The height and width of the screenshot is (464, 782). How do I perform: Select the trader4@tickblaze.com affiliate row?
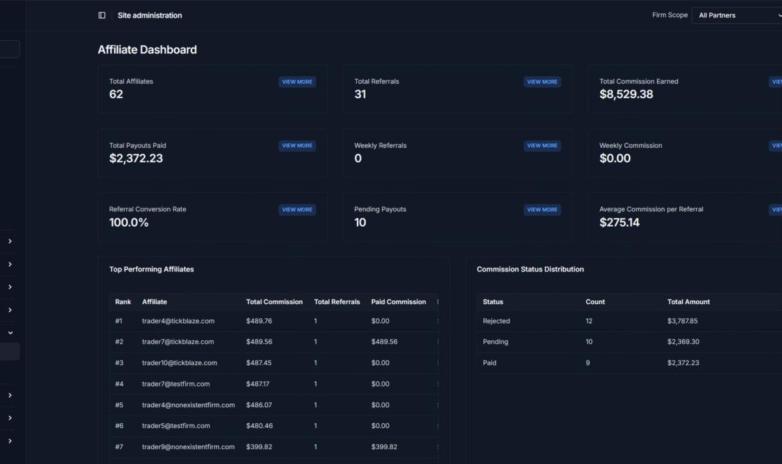click(178, 321)
